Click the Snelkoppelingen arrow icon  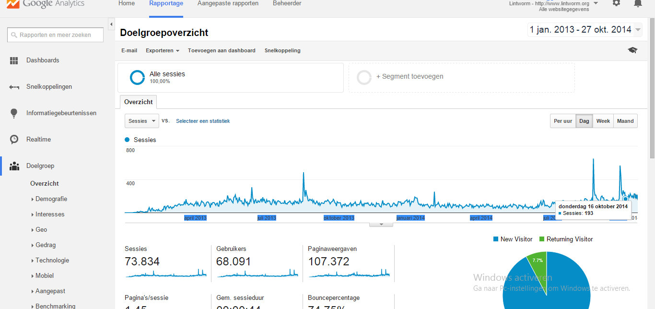tap(14, 87)
